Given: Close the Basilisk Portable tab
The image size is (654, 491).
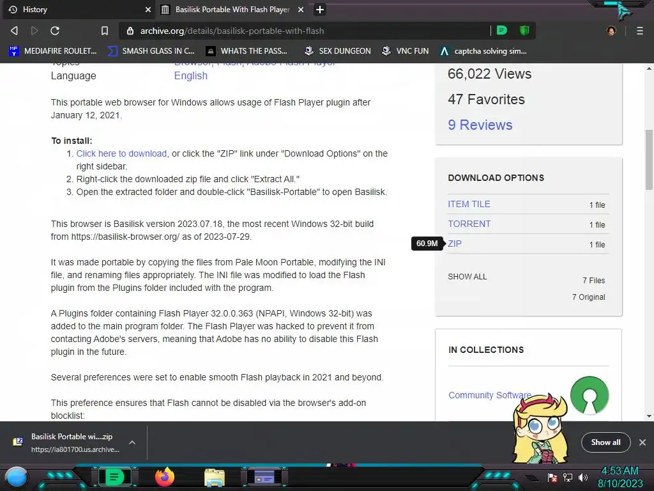Looking at the screenshot, I should (301, 10).
